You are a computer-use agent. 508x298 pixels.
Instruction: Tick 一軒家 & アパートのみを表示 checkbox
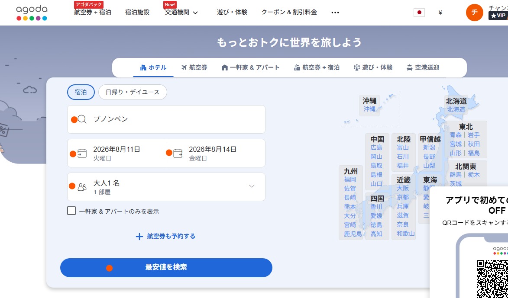coord(71,211)
